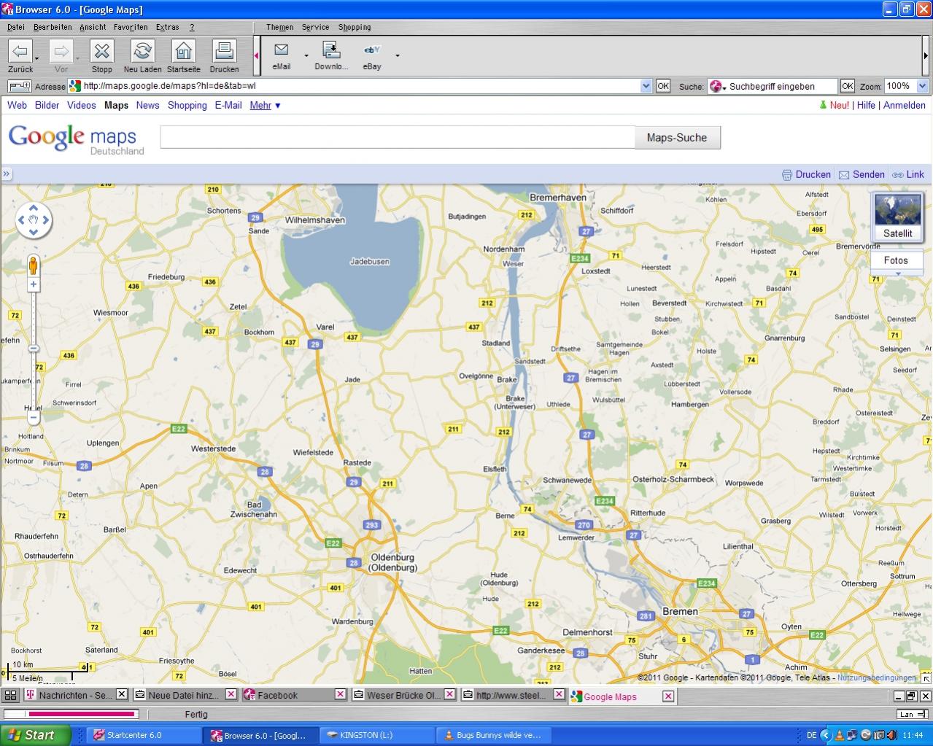Click the Street View pegman icon

click(x=34, y=265)
